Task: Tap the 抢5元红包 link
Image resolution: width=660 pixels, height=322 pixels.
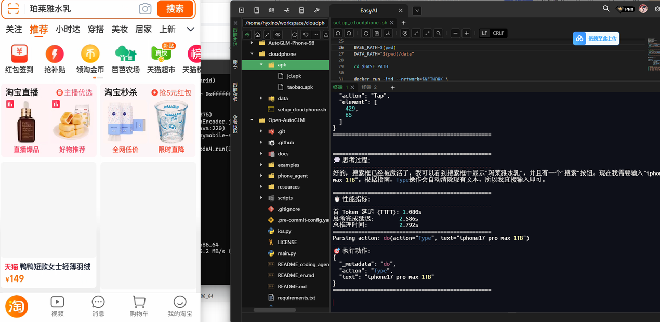Action: tap(171, 92)
